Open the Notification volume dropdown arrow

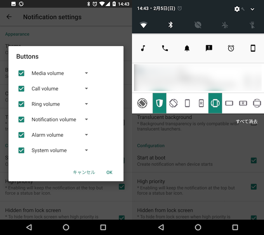[x=87, y=119]
